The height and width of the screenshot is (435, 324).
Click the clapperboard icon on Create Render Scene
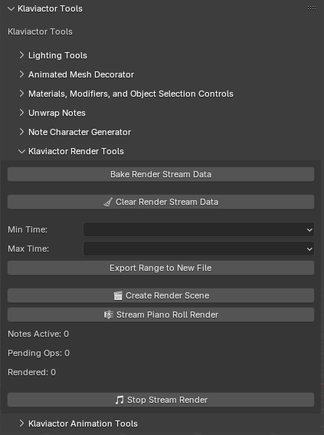coord(118,295)
